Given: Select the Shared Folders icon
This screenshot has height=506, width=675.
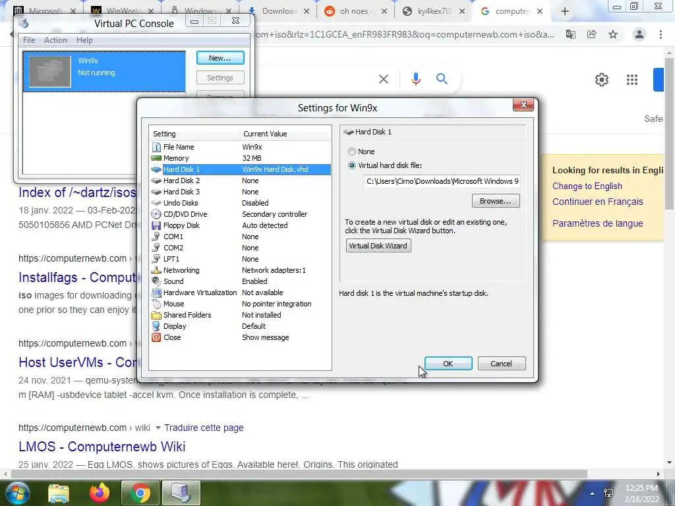Looking at the screenshot, I should [x=156, y=315].
